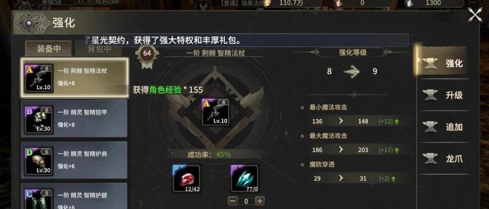Click the quantity field showing 0
This screenshot has width=489, height=209.
point(246,202)
